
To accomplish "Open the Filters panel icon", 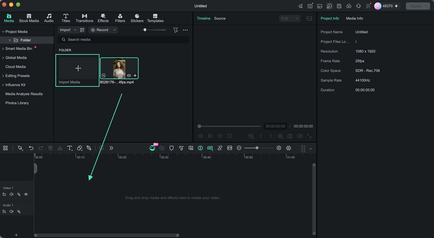I will click(120, 18).
